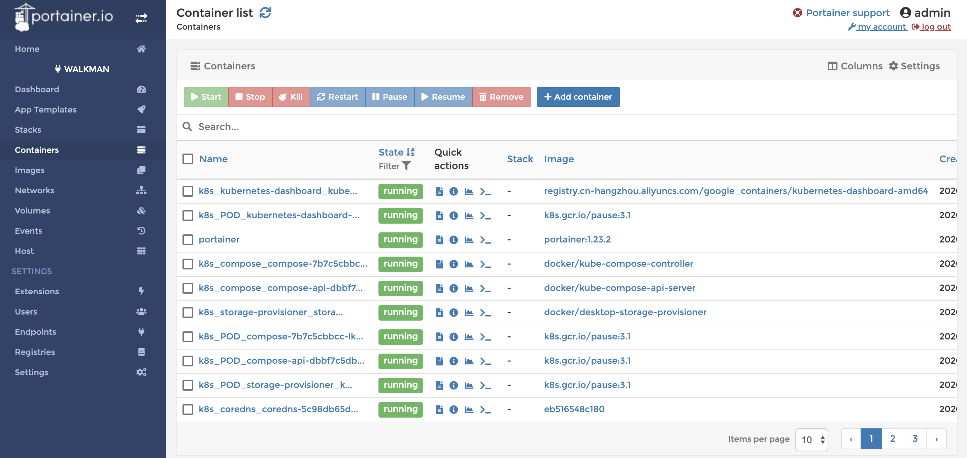
Task: Open the Items per page dropdown
Action: [811, 439]
